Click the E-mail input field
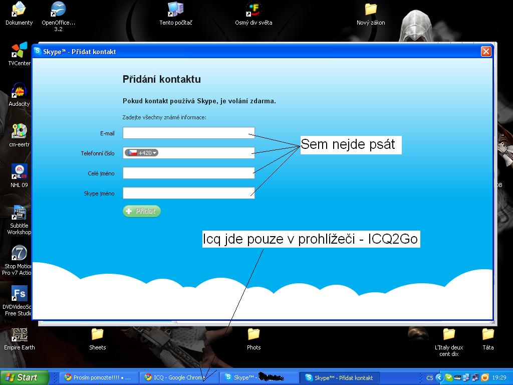The width and height of the screenshot is (513, 385). pos(189,133)
